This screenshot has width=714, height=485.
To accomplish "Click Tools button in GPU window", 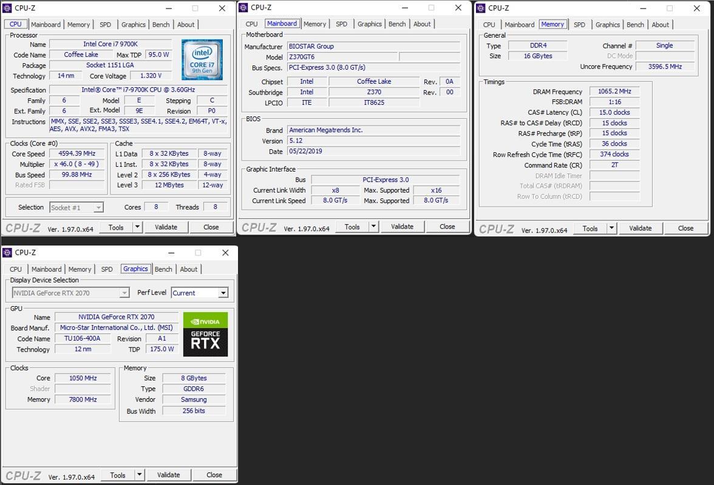I will 118,475.
